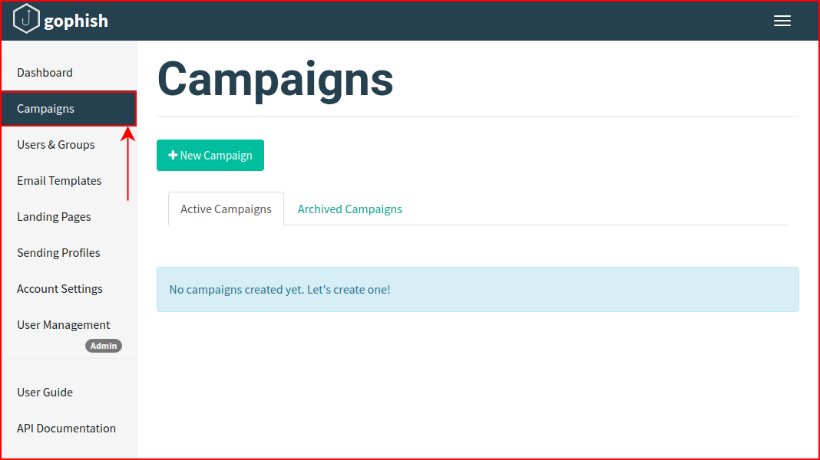Viewport: 820px width, 460px height.
Task: Click the New Campaign button
Action: click(x=210, y=155)
